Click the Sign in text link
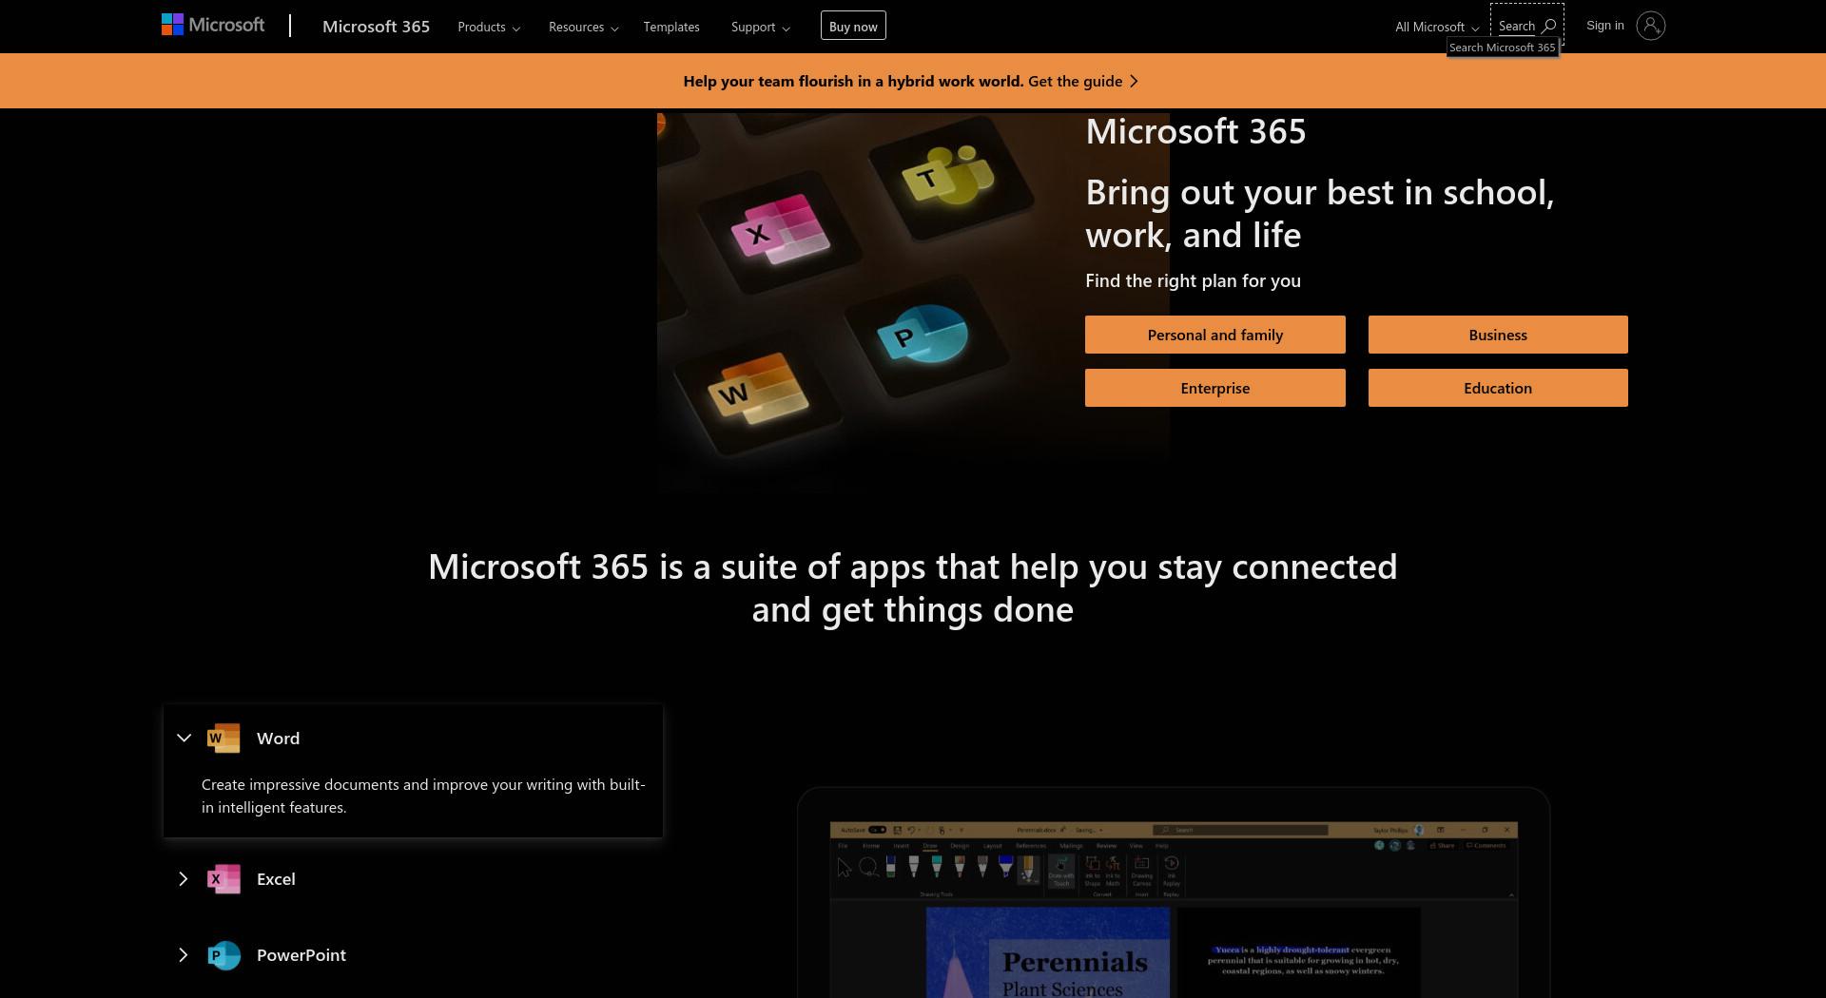1826x998 pixels. (x=1605, y=26)
